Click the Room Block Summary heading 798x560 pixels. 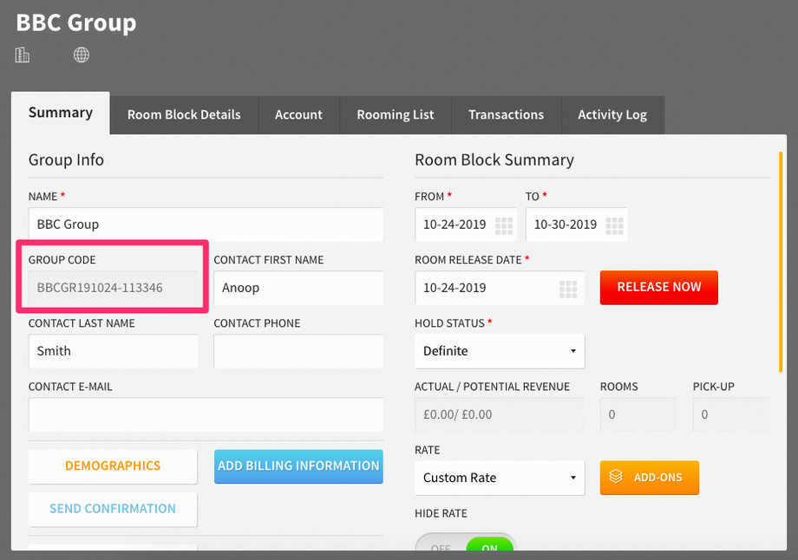coord(494,160)
